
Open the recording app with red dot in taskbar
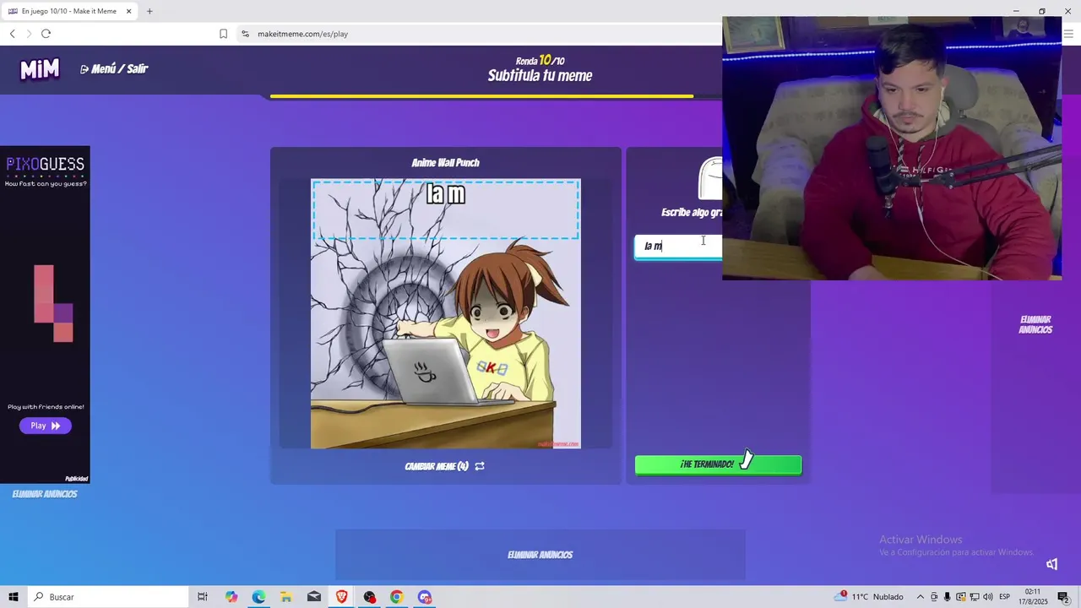click(369, 597)
